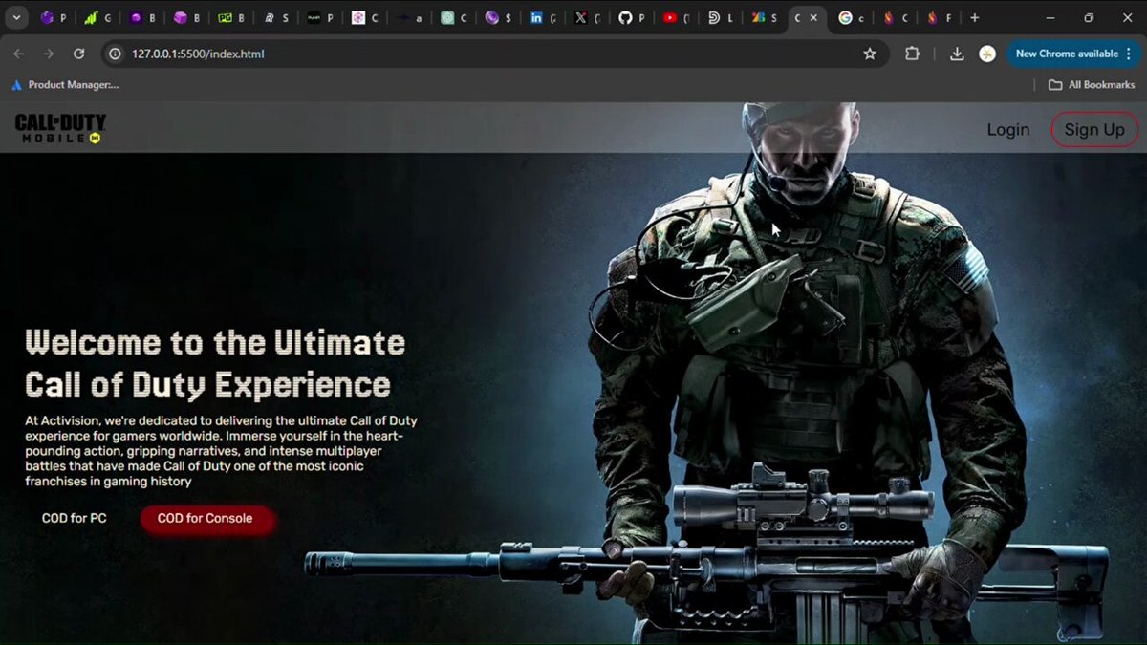Switch to the green bar-chart icon tab
This screenshot has height=645, width=1147.
tap(97, 17)
